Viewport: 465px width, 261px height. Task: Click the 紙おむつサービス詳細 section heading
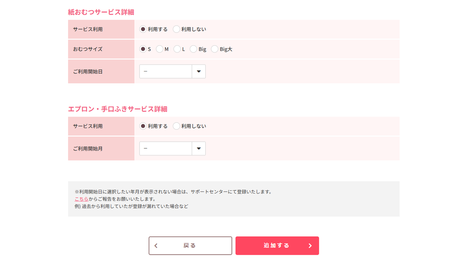101,12
